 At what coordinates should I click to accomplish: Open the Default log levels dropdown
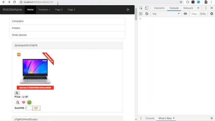pyautogui.click(x=203, y=14)
